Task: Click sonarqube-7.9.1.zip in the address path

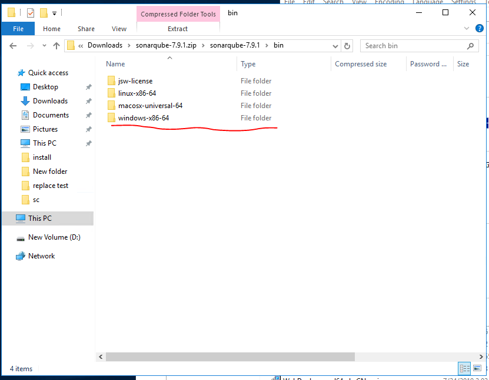Action: click(166, 45)
